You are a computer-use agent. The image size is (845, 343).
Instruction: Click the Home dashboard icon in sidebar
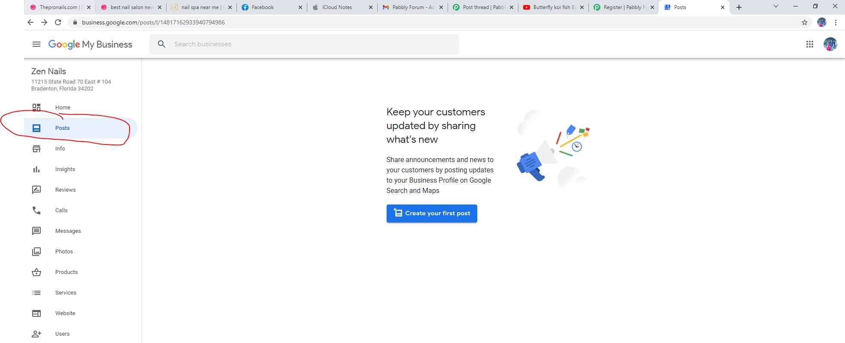pyautogui.click(x=36, y=107)
